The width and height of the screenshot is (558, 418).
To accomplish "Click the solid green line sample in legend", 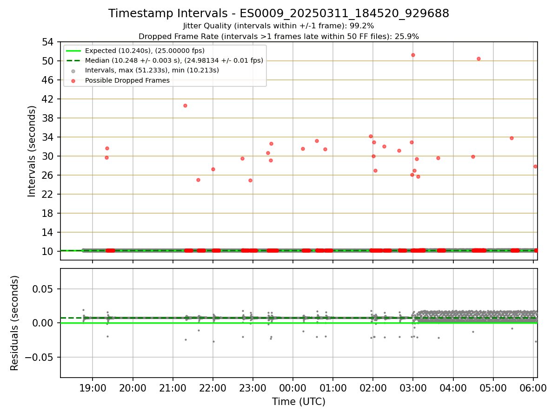I will (x=73, y=51).
